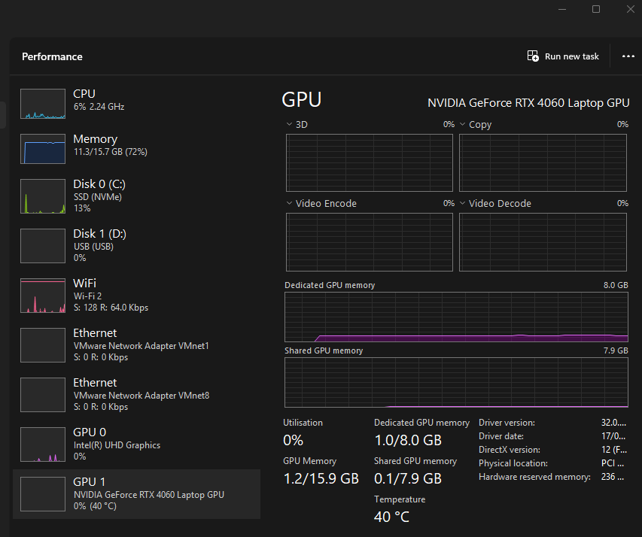642x537 pixels.
Task: Click the Dedicated GPU memory graph
Action: (456, 317)
